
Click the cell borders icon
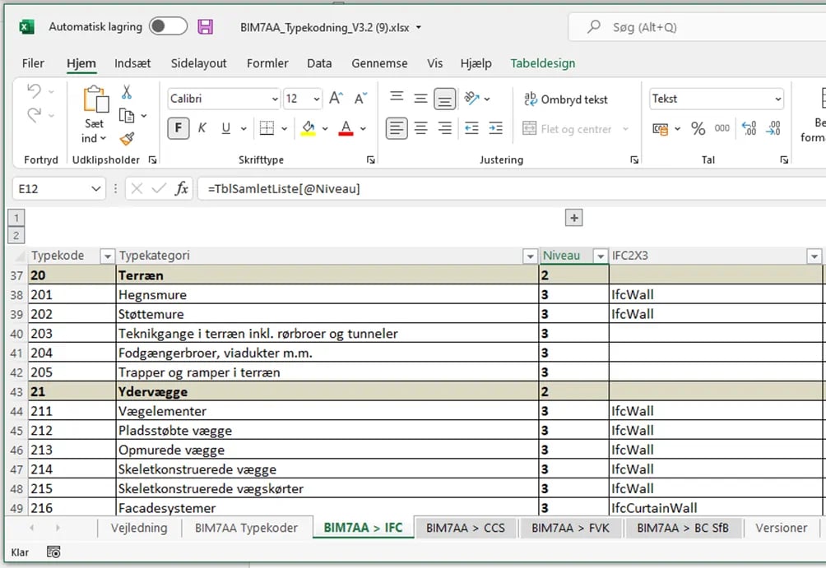tap(267, 128)
